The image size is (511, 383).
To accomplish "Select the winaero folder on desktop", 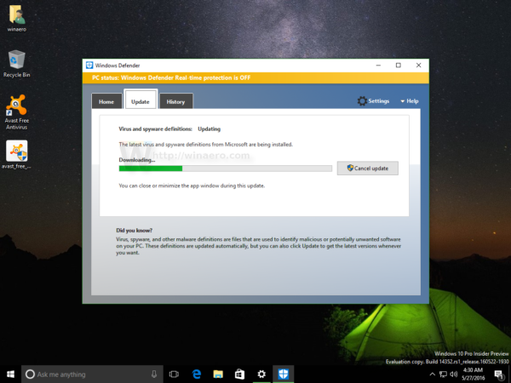I will pyautogui.click(x=17, y=18).
